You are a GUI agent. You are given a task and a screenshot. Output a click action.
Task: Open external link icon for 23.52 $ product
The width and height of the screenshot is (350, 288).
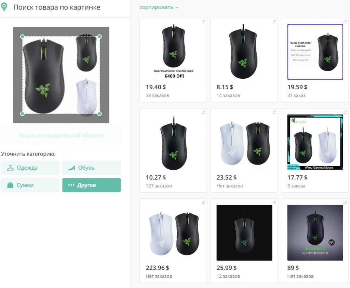[x=274, y=112]
